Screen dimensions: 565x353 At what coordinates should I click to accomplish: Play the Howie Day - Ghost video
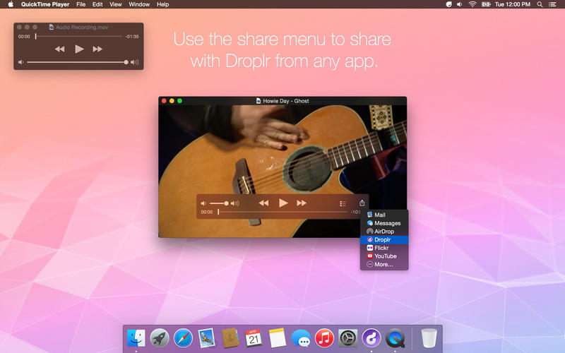[283, 203]
